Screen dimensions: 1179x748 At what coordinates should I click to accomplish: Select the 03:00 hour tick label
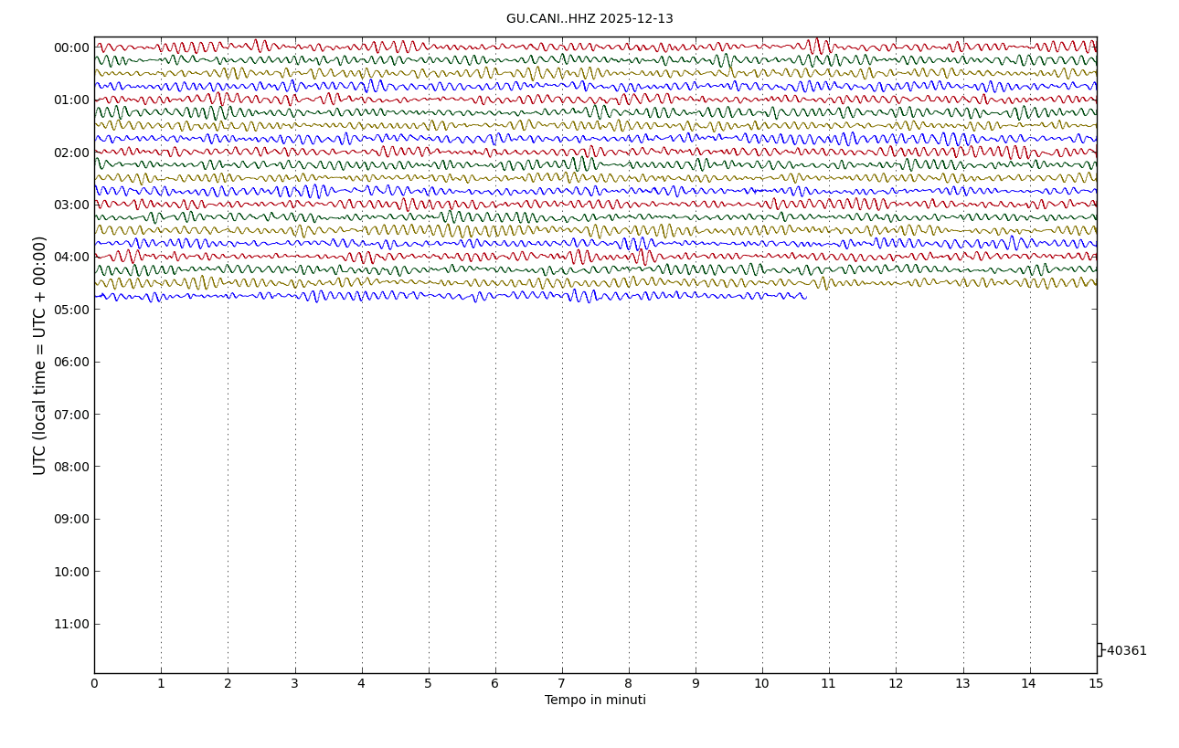[71, 205]
